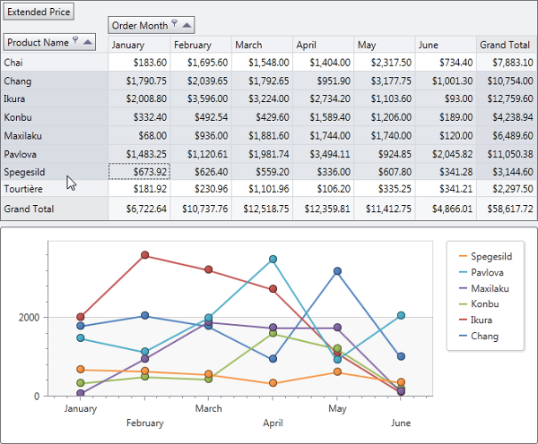Click the Ikura February cell $3,596.00
This screenshot has height=444, width=538.
click(x=201, y=98)
